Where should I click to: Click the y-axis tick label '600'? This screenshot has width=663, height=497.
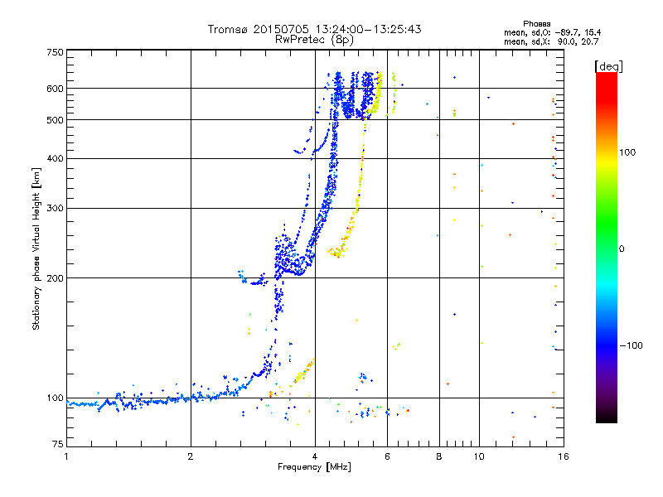click(x=56, y=89)
